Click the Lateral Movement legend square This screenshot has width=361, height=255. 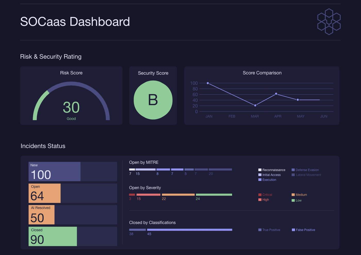[293, 175]
